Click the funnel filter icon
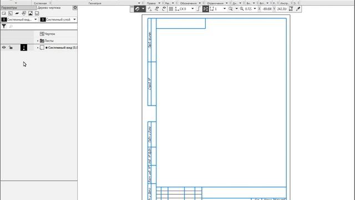 (4, 26)
